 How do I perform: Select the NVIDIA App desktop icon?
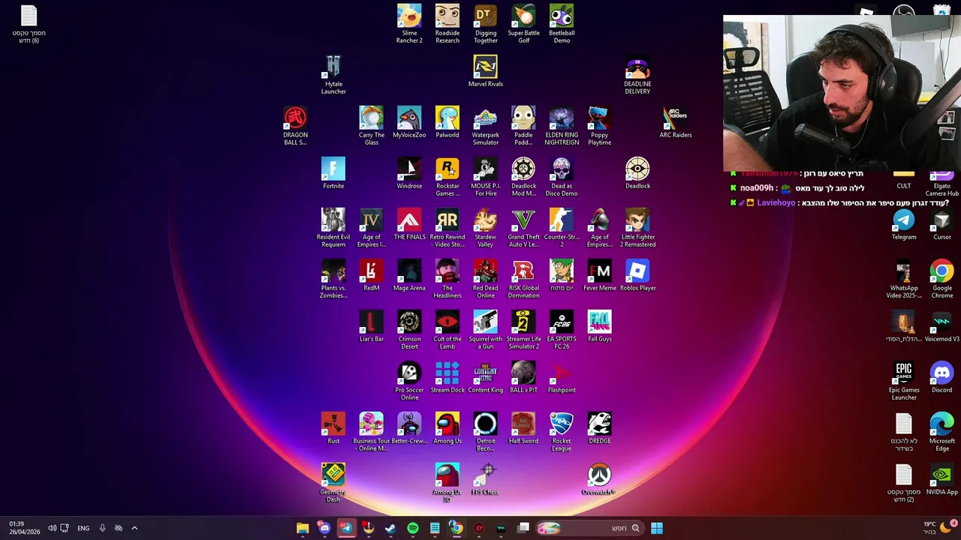click(941, 479)
